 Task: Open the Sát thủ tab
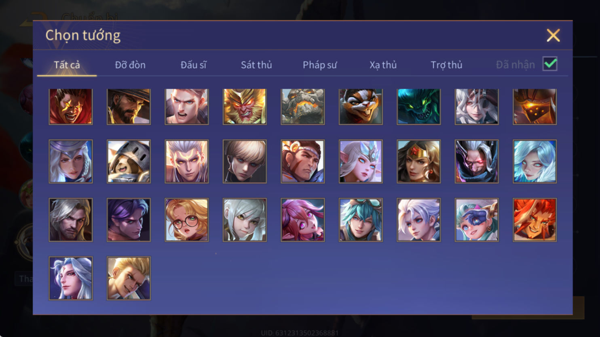[256, 65]
